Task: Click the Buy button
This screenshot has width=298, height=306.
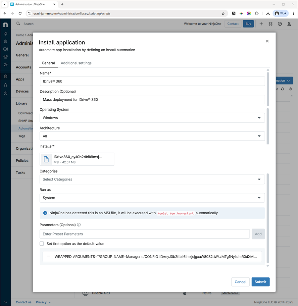Action: click(x=248, y=24)
